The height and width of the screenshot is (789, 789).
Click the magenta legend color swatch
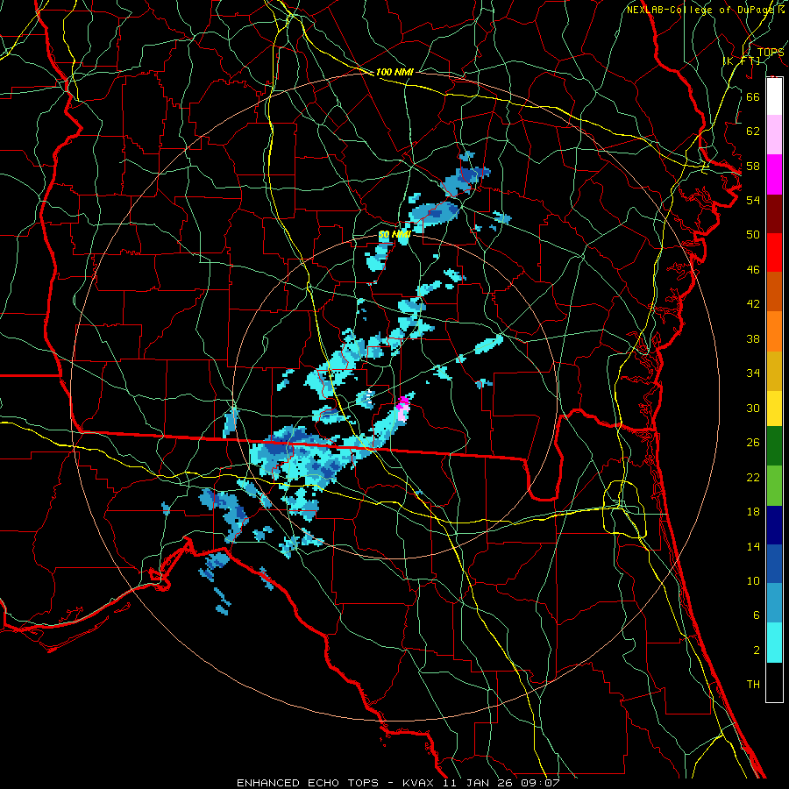pos(774,174)
